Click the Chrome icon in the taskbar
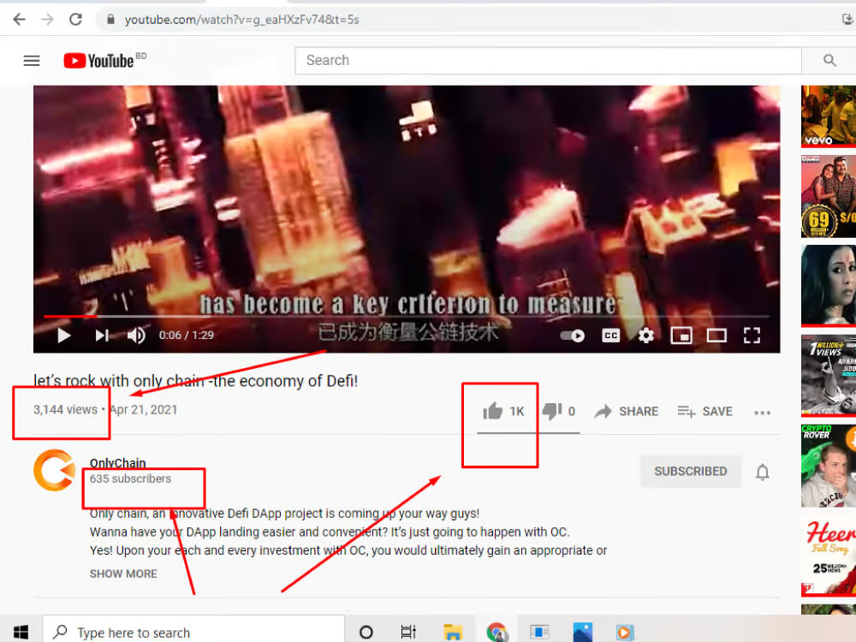 (496, 633)
